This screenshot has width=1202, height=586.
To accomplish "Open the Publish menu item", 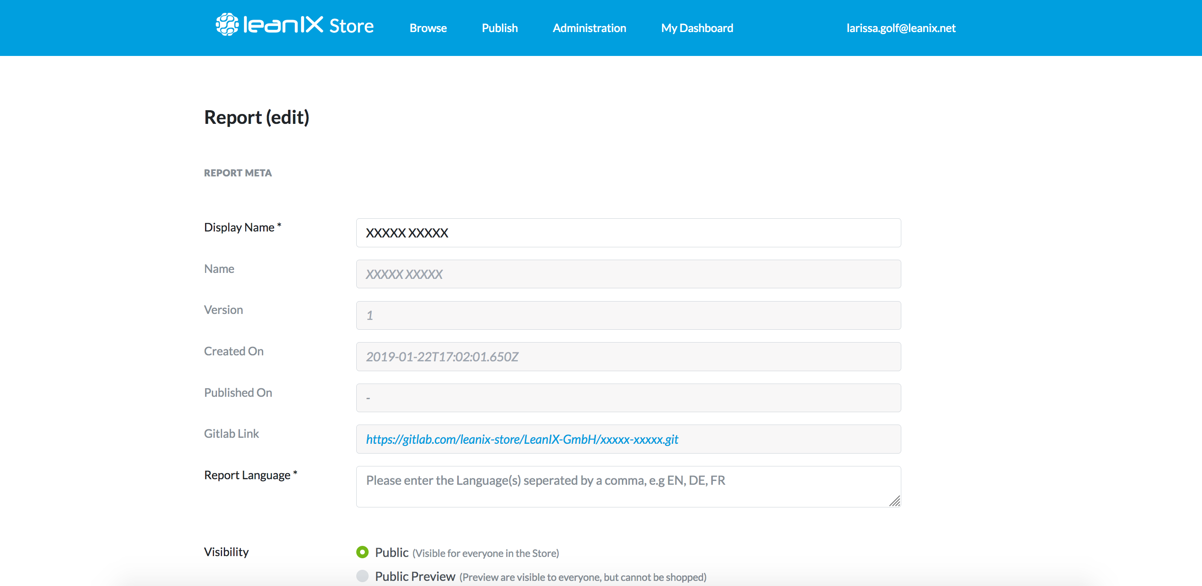I will (499, 28).
